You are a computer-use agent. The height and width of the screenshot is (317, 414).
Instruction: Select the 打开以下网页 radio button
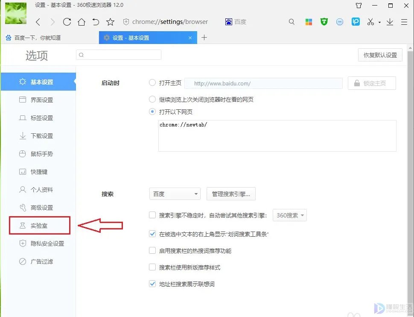click(x=152, y=112)
